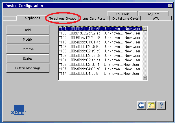Go to the ATA tab
The image size is (175, 123).
tap(156, 18)
